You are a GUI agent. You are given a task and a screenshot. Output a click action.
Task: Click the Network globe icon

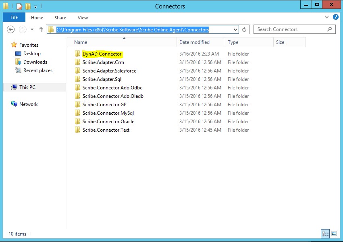(x=14, y=104)
